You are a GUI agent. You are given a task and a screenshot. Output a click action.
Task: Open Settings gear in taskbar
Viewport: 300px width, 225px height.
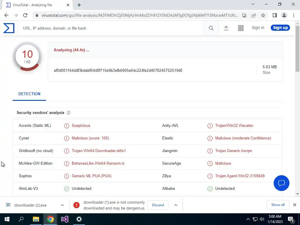[x=79, y=219]
